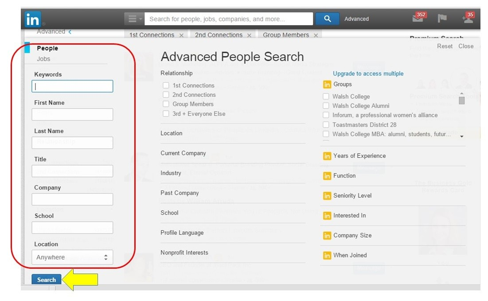Click the When Joined filter label
The width and height of the screenshot is (488, 301).
pyautogui.click(x=350, y=255)
